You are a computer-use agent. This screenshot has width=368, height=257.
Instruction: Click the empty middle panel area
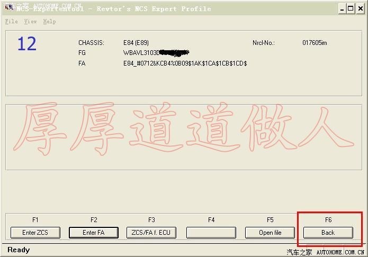[184, 137]
